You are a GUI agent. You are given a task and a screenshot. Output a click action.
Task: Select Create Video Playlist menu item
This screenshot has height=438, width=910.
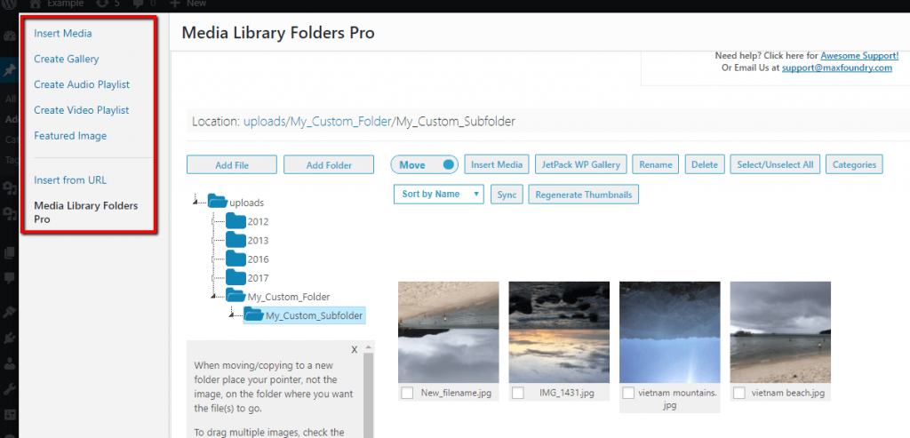pyautogui.click(x=81, y=109)
